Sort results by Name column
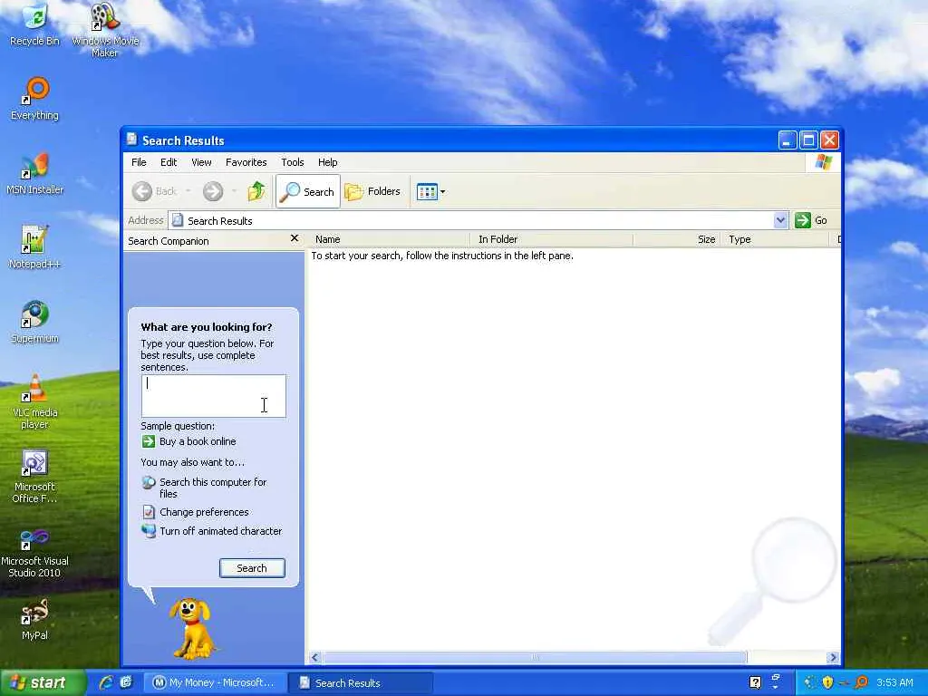928x696 pixels. pos(390,239)
